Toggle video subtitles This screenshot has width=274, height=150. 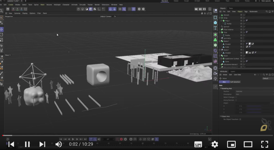click(x=198, y=144)
